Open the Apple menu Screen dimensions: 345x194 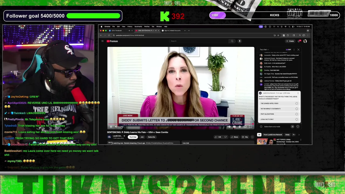pyautogui.click(x=101, y=27)
